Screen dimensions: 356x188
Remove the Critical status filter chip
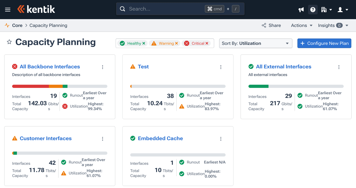208,43
